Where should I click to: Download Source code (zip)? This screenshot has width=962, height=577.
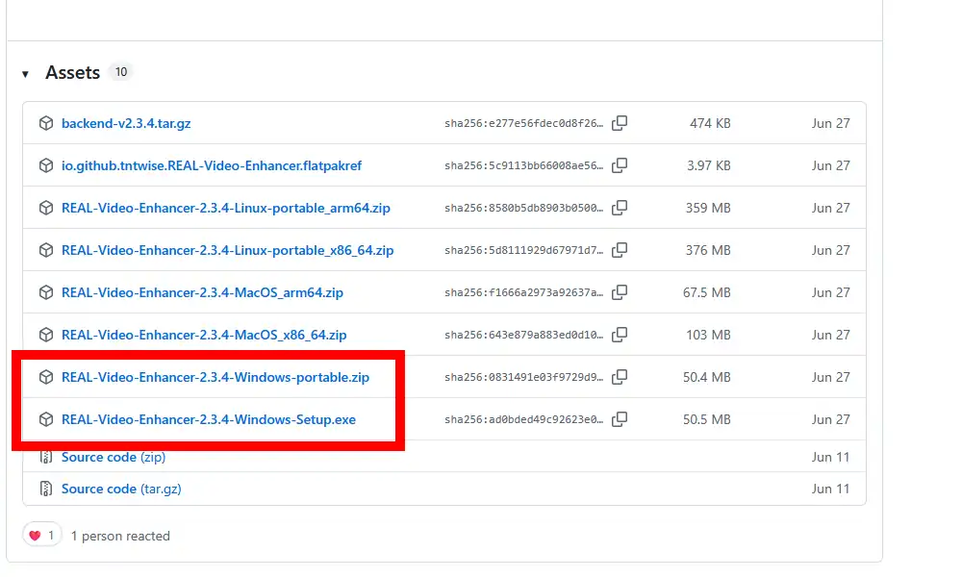114,457
